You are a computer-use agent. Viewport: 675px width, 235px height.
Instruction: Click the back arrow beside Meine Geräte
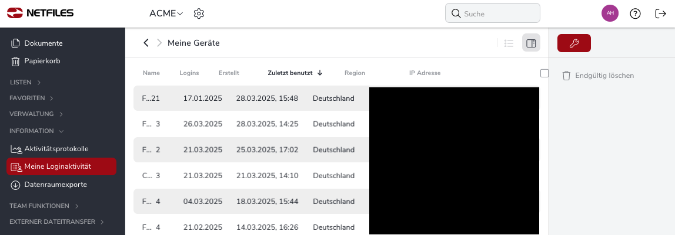146,43
